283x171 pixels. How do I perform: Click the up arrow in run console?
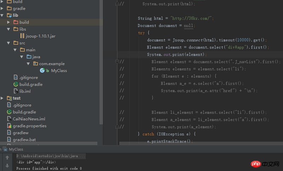[x=7, y=158]
